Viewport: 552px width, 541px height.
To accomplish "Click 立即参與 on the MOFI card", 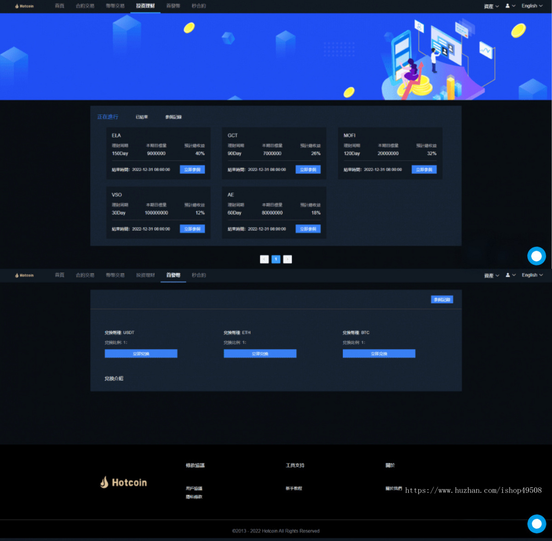I will tap(424, 170).
